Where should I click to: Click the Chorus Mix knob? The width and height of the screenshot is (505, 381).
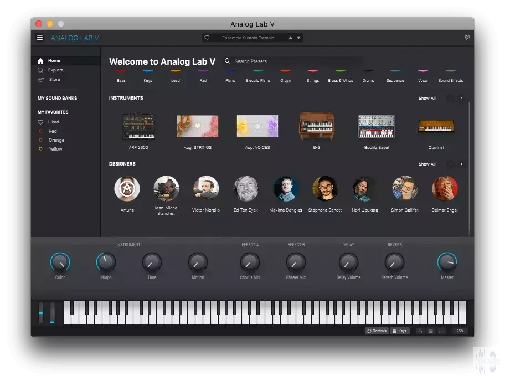[250, 262]
